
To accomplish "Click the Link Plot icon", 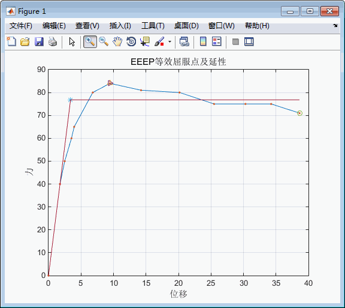I will tap(184, 41).
